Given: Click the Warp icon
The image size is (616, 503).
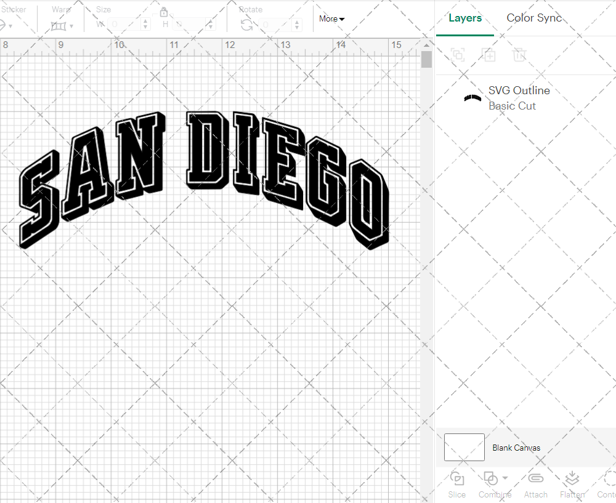Looking at the screenshot, I should pos(59,26).
